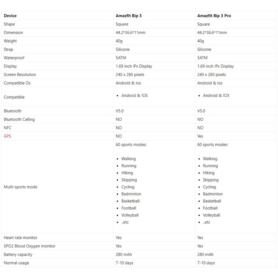Click the SPO2 Blood Oxygen monitor label

pos(30,246)
